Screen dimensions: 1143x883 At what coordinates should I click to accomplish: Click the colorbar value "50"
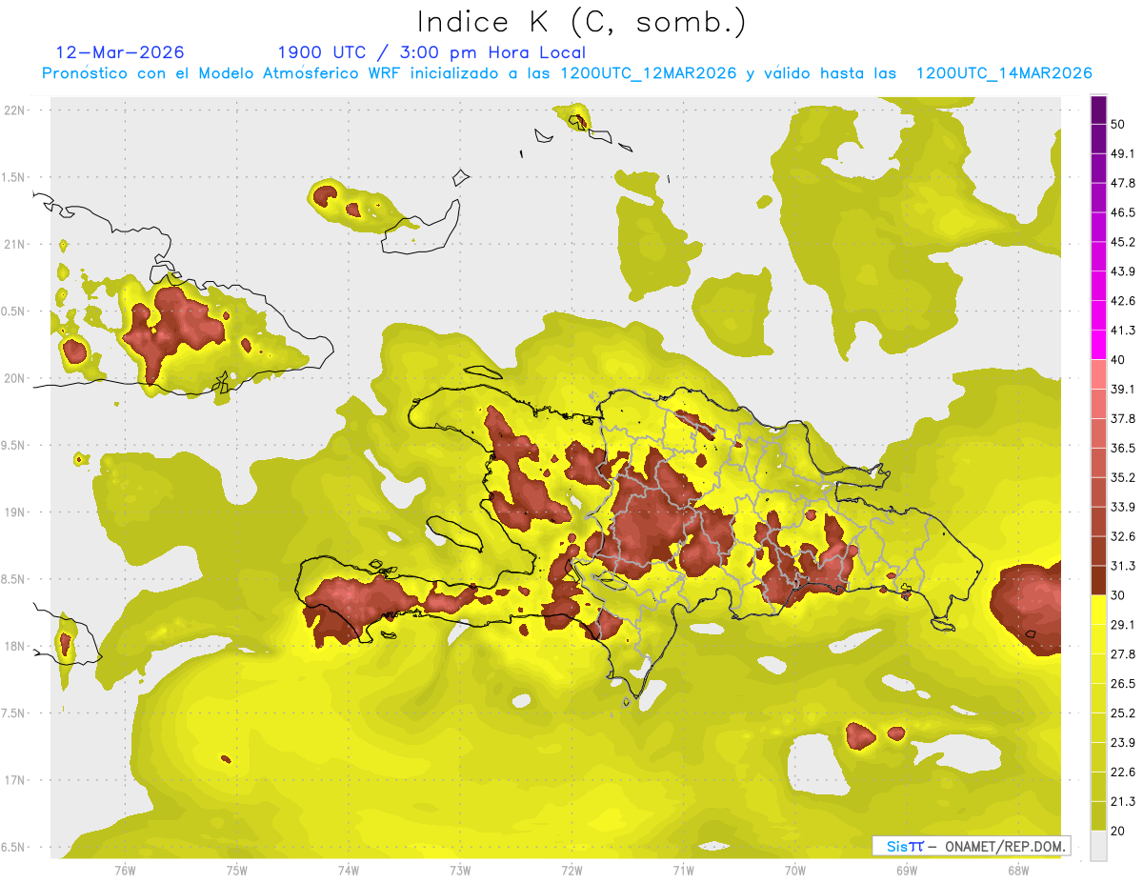tap(1118, 124)
